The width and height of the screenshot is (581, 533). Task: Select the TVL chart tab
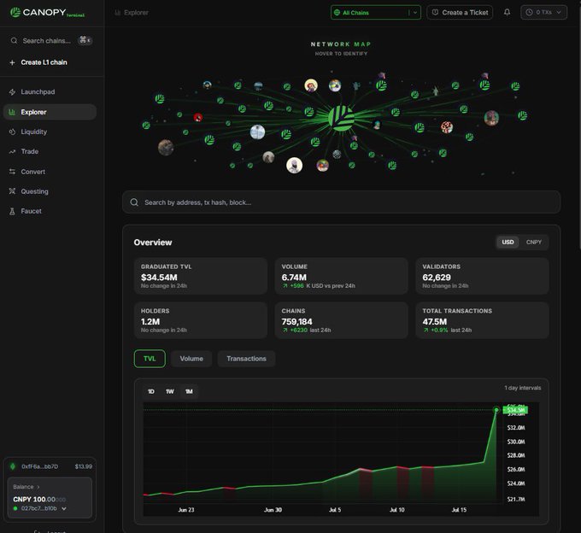(150, 359)
